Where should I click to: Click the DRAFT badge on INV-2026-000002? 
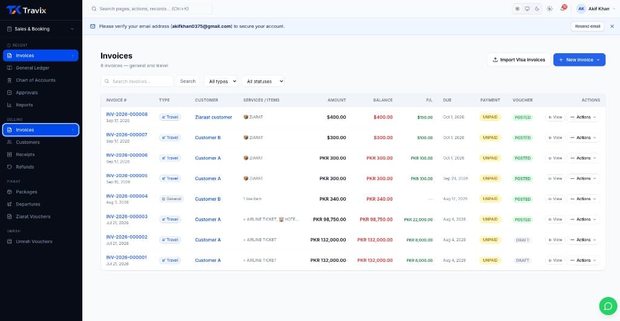click(523, 240)
